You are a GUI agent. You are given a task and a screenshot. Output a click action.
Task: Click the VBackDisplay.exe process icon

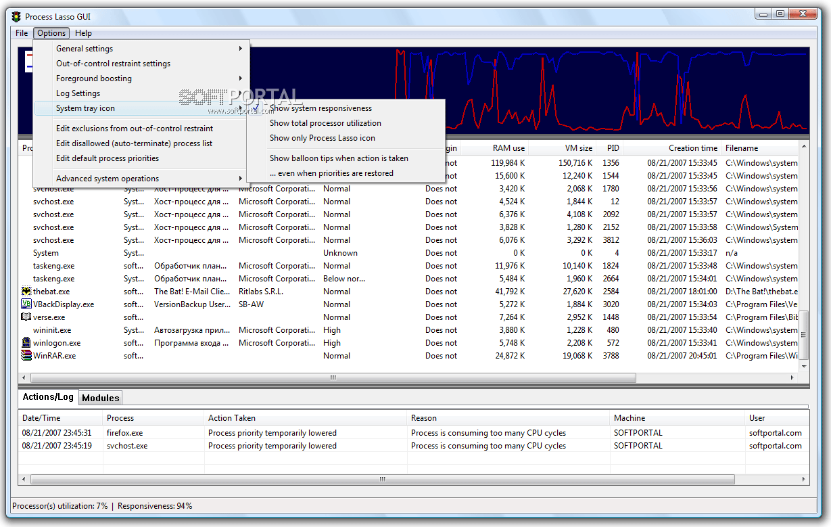(27, 304)
